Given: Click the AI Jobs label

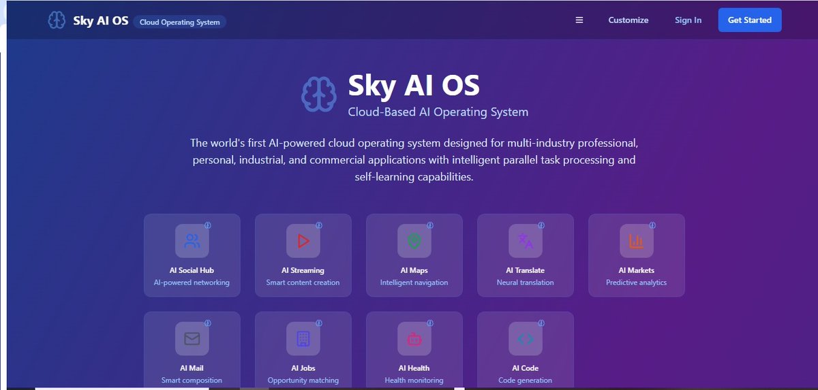Looking at the screenshot, I should point(303,368).
